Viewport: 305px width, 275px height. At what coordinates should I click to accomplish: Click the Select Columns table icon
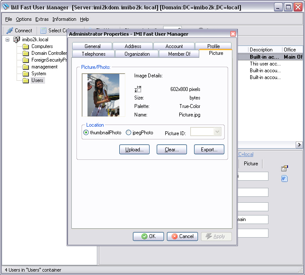tap(43, 31)
